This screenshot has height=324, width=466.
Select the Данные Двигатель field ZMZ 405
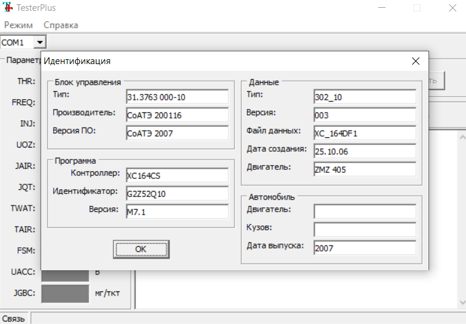point(364,169)
